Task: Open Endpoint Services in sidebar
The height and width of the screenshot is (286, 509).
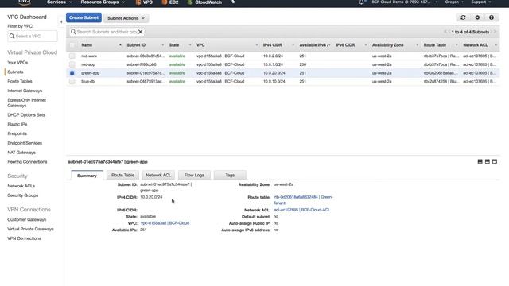Action: click(x=25, y=143)
